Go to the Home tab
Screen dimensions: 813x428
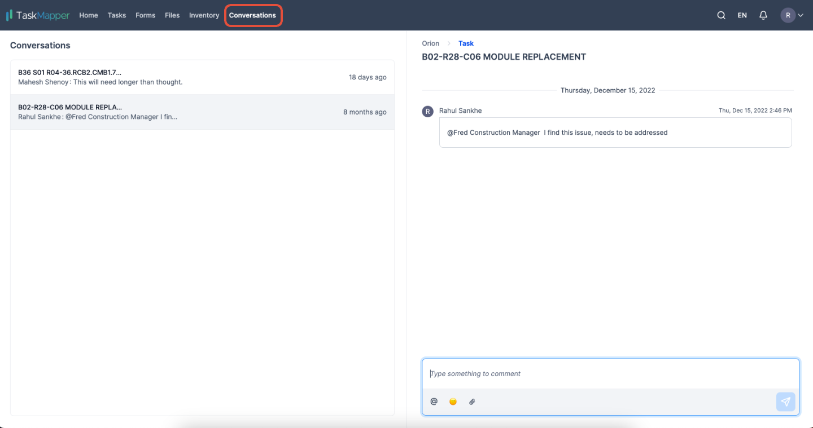89,15
